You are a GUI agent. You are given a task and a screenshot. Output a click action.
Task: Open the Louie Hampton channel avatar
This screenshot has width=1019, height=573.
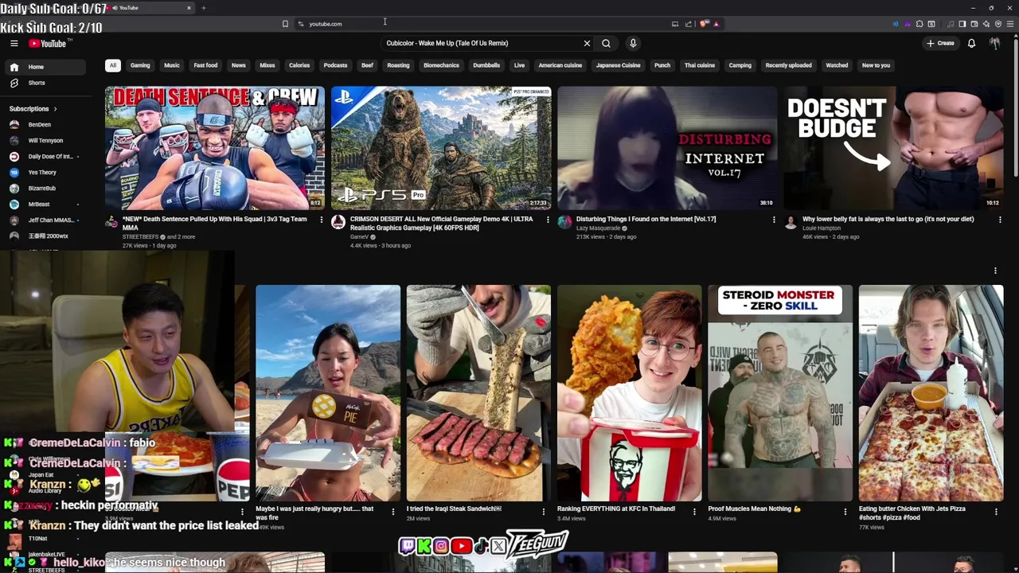[791, 222]
